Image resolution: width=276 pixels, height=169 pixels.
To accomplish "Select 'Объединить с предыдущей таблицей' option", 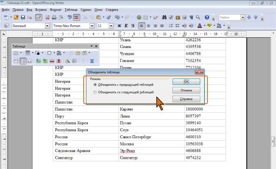I will point(124,84).
